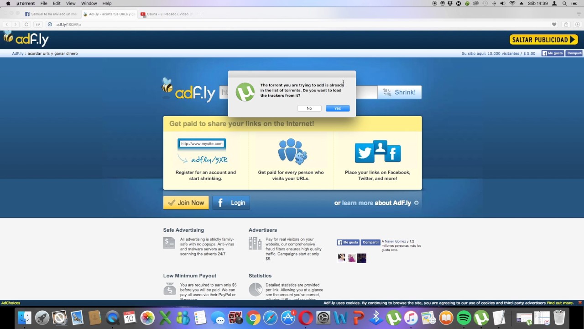Click No in the uTorrent dialog
This screenshot has height=329, width=584.
click(309, 108)
